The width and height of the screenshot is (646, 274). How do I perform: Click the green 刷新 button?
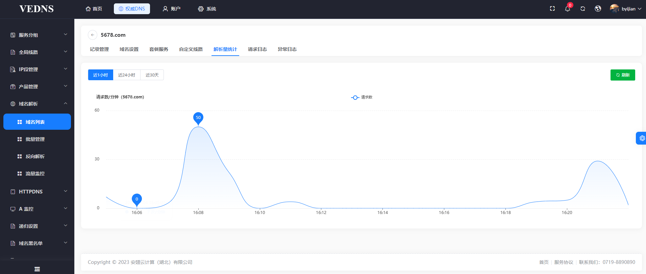click(623, 75)
